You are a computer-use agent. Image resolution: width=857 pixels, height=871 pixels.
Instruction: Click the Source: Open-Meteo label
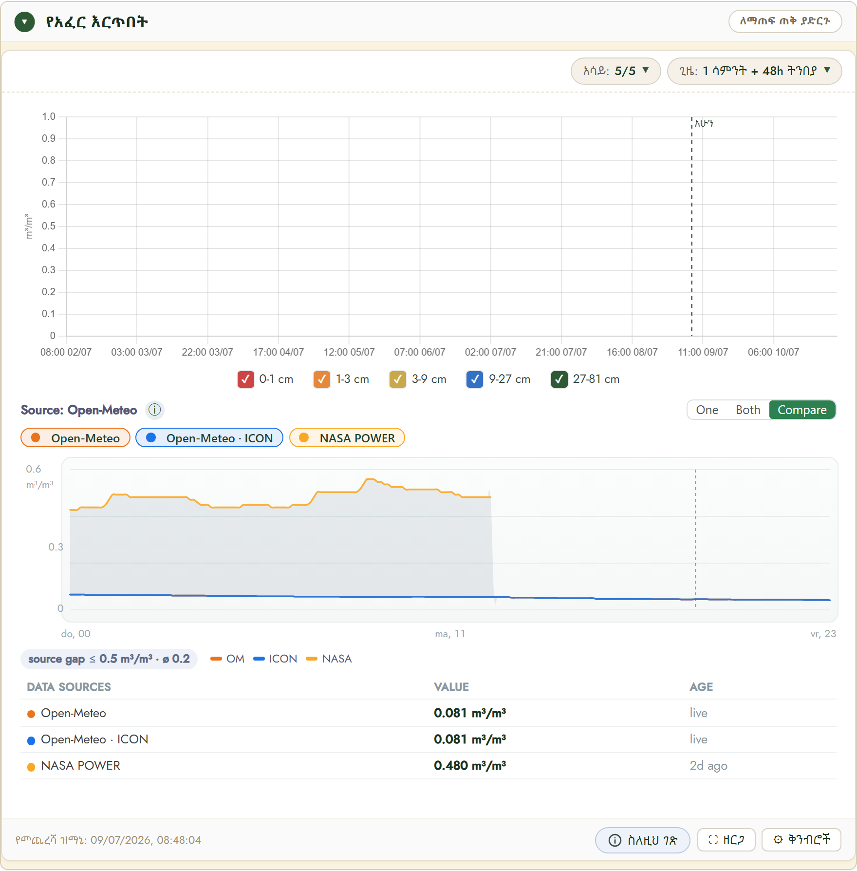click(x=79, y=410)
